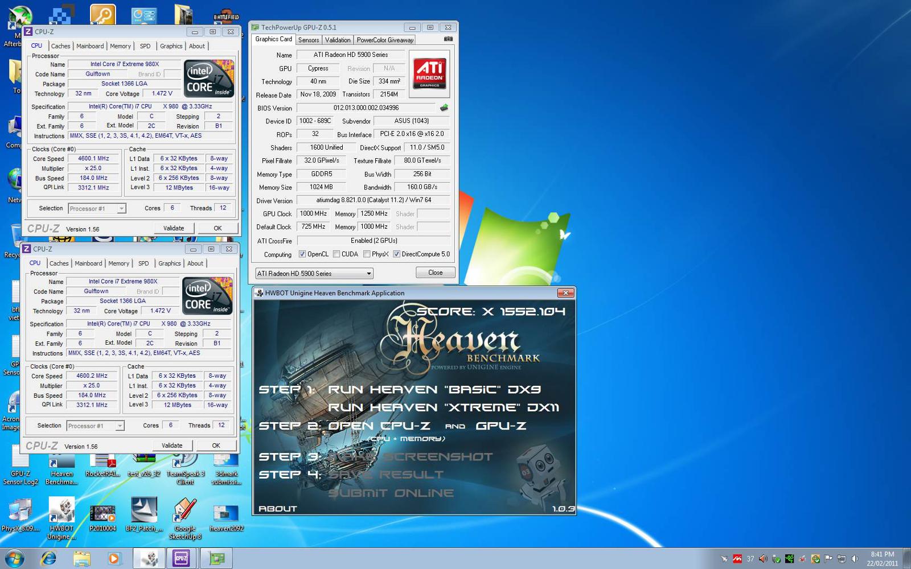Open Google SketchUp 8 shortcut
The width and height of the screenshot is (911, 569).
pos(185,518)
